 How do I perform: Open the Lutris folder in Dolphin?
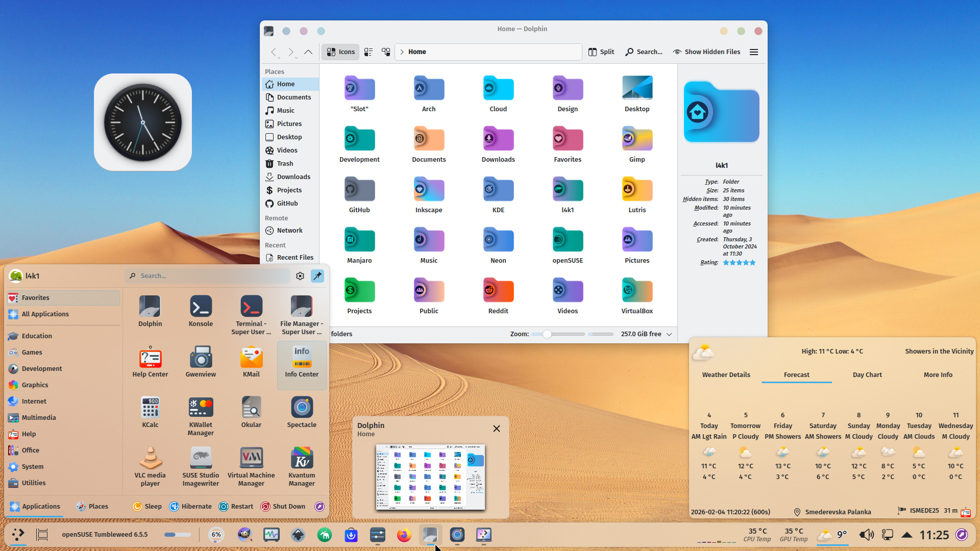637,195
